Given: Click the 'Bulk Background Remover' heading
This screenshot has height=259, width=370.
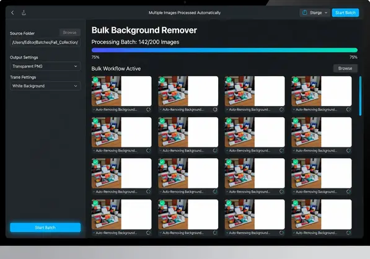Looking at the screenshot, I should (x=144, y=30).
